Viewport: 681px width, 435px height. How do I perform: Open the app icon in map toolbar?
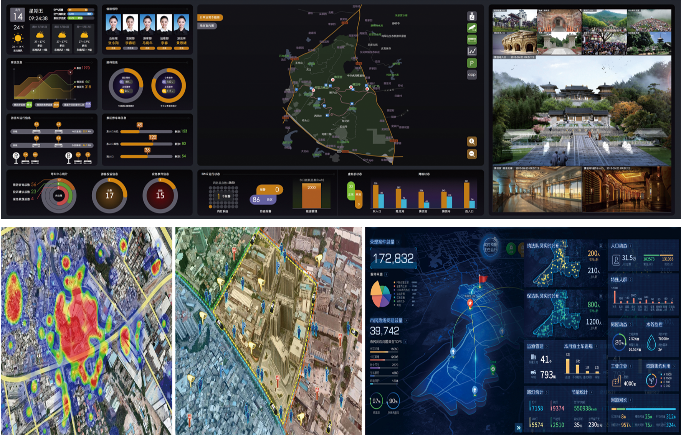tap(472, 75)
